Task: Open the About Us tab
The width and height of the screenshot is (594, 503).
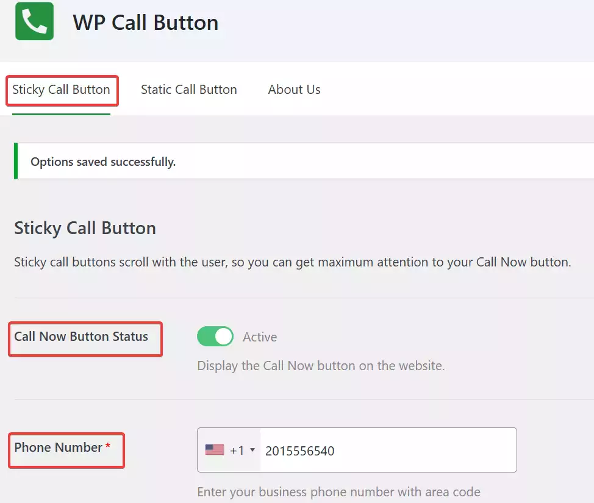Action: pyautogui.click(x=294, y=89)
